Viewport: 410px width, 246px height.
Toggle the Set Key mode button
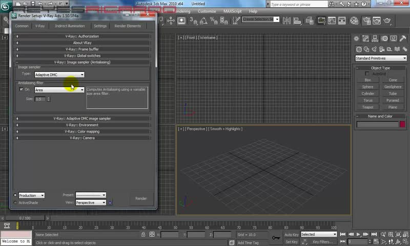[292, 242]
